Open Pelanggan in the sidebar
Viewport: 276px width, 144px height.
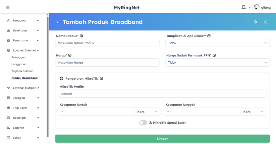click(18, 57)
